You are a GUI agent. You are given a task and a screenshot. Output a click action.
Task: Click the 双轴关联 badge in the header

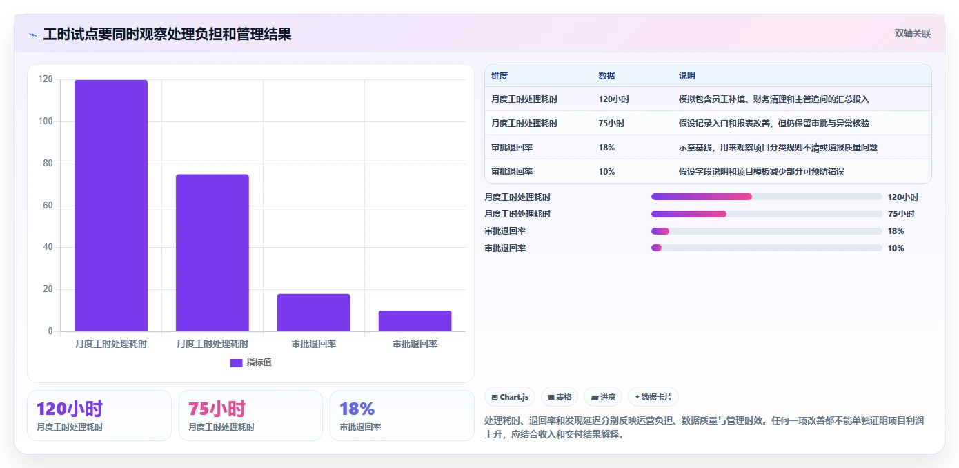point(912,34)
